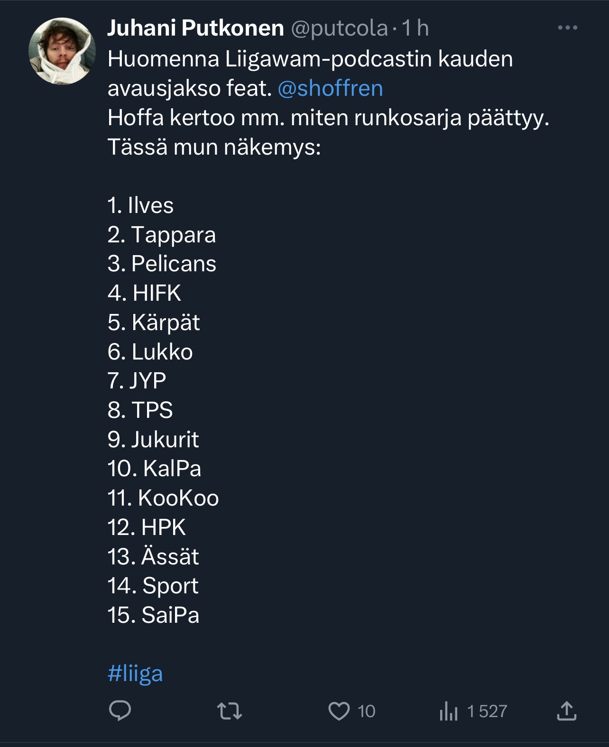Click the views bar chart icon

click(448, 711)
